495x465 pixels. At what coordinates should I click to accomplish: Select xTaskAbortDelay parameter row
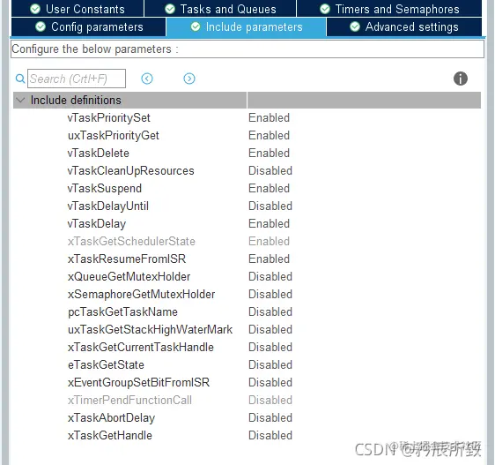click(112, 418)
